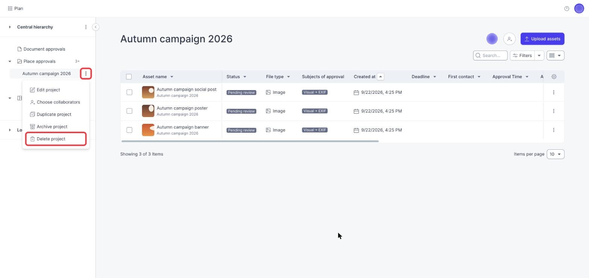The height and width of the screenshot is (278, 589).
Task: Click the Document approvals file icon
Action: [20, 49]
